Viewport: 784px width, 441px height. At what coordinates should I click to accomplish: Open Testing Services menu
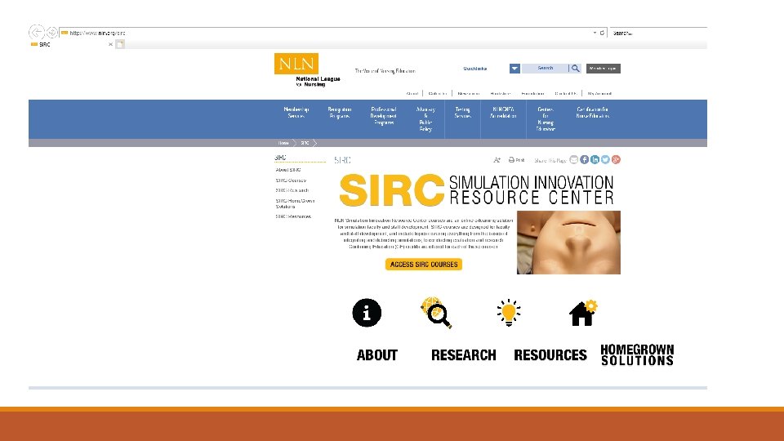pos(462,113)
